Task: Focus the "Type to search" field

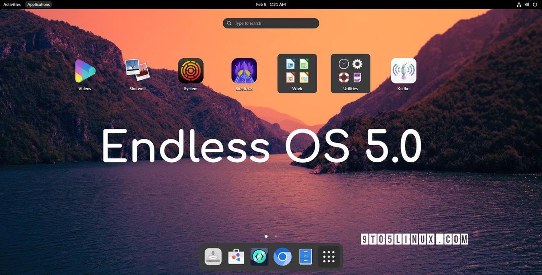Action: [x=271, y=23]
